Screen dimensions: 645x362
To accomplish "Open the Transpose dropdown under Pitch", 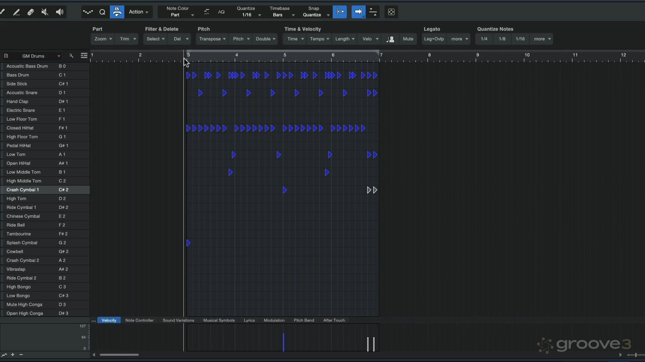I will [212, 39].
